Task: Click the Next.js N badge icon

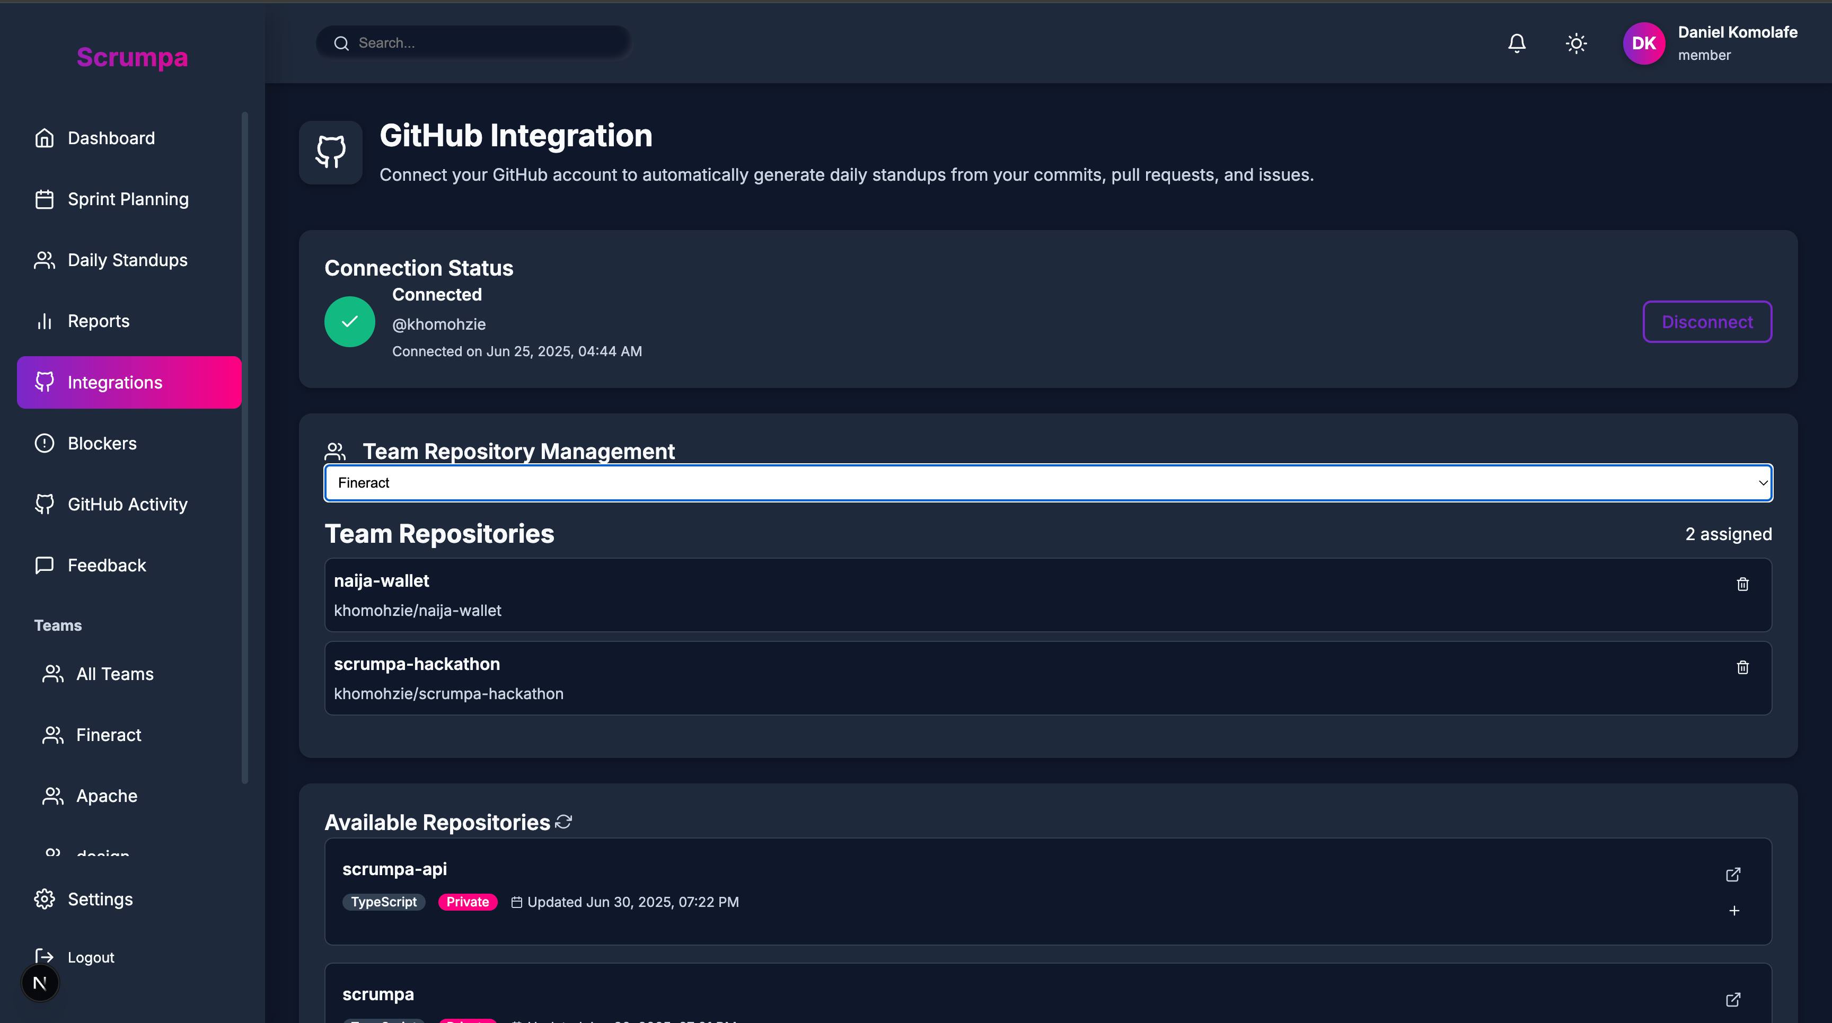Action: (x=40, y=983)
